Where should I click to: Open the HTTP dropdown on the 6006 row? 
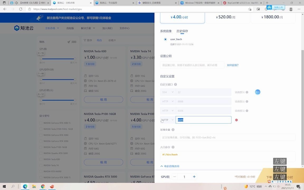[168, 111]
